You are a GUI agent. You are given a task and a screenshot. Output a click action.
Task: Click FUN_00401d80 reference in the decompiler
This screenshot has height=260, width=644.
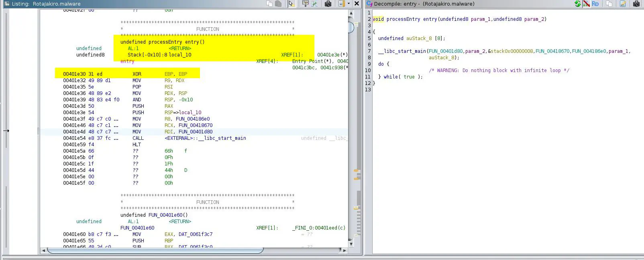point(446,51)
